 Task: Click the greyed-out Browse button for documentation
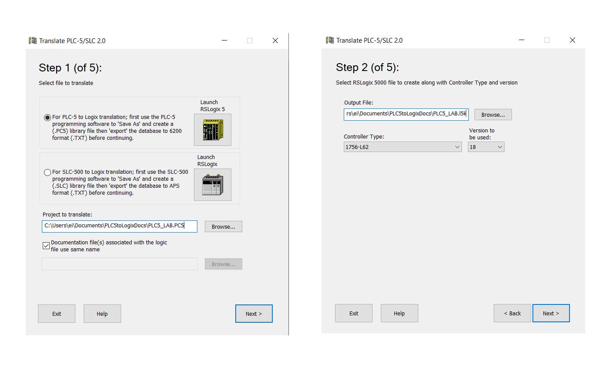click(x=224, y=264)
